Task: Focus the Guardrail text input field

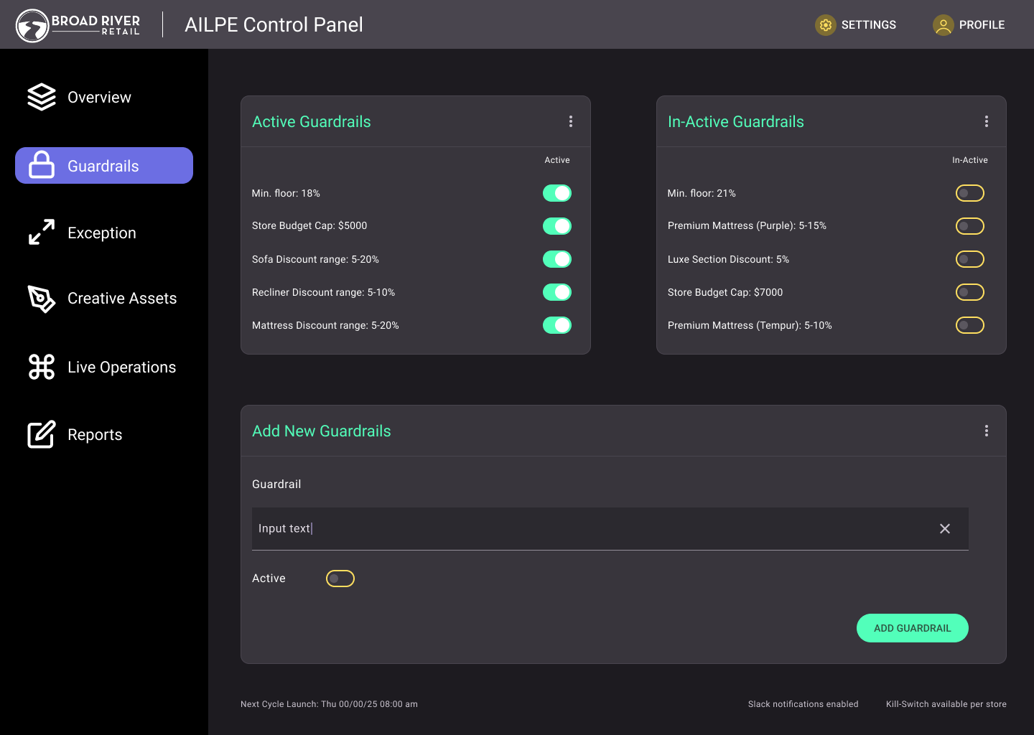Action: click(x=589, y=529)
